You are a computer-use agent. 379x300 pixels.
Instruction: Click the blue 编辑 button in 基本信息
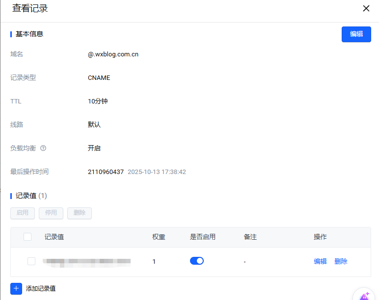pos(356,34)
